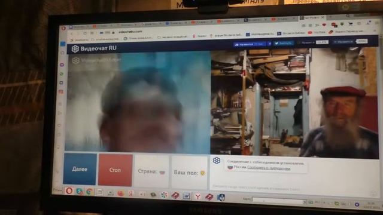Open VK in Opera sidebar
The width and height of the screenshot is (383, 215).
62,83
